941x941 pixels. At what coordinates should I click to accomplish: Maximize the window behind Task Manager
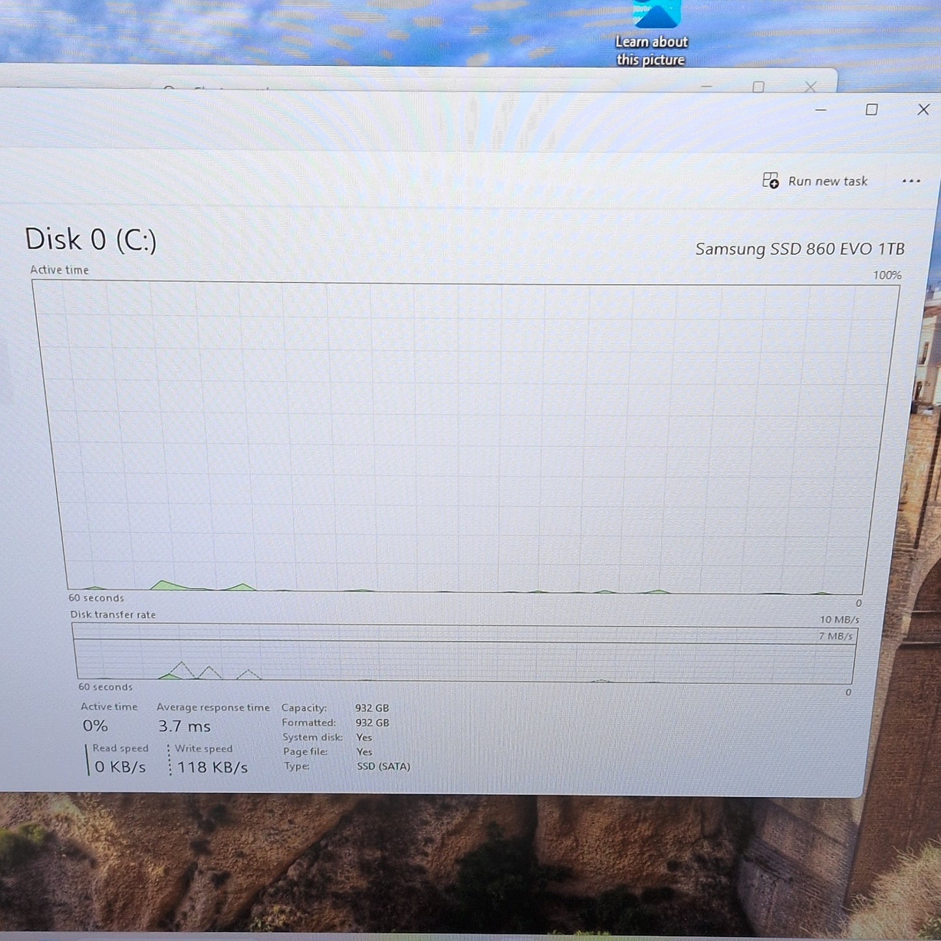[x=758, y=87]
